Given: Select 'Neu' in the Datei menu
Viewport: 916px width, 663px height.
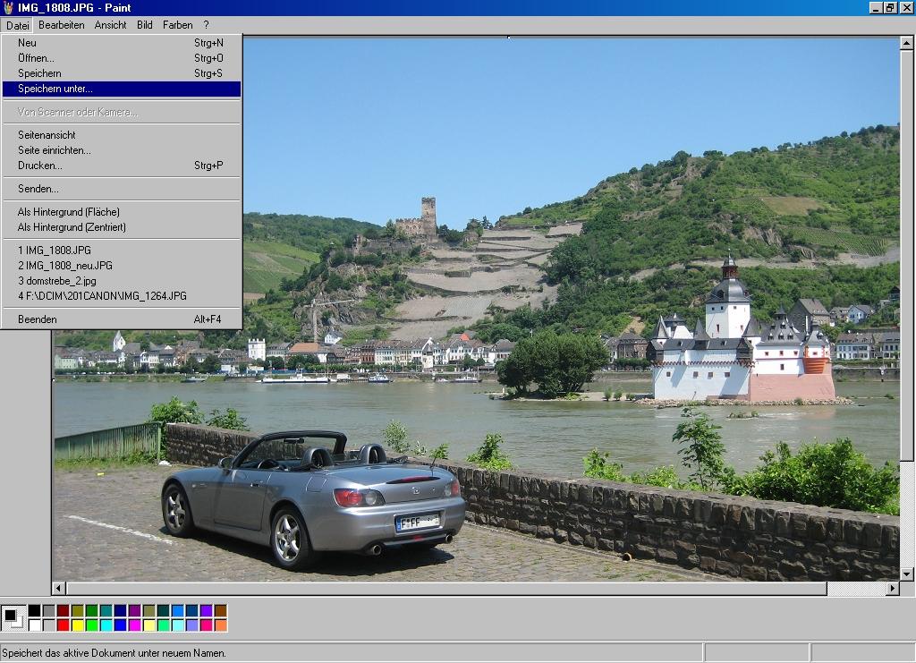Looking at the screenshot, I should pyautogui.click(x=27, y=42).
